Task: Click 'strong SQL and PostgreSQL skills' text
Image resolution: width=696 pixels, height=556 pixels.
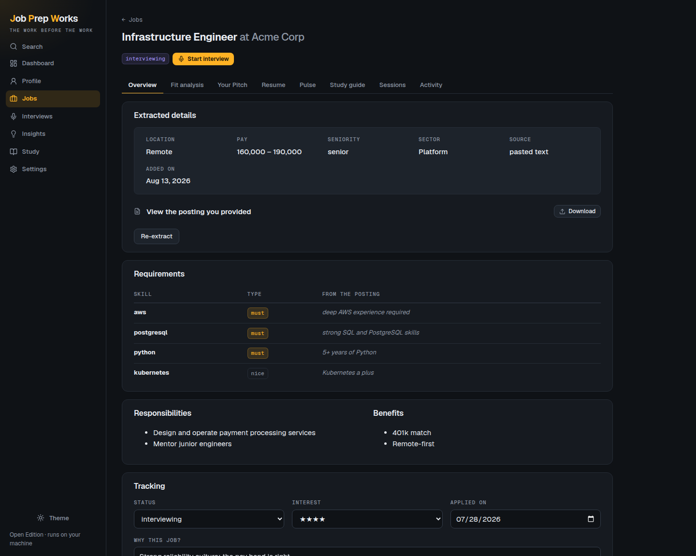Action: pos(371,333)
